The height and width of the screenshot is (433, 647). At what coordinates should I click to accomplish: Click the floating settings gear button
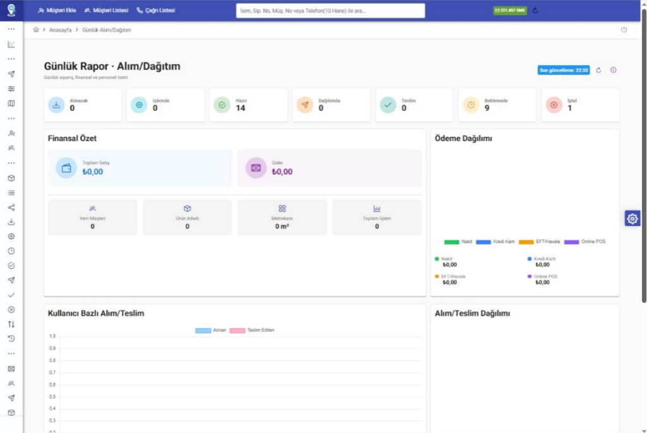pyautogui.click(x=632, y=218)
